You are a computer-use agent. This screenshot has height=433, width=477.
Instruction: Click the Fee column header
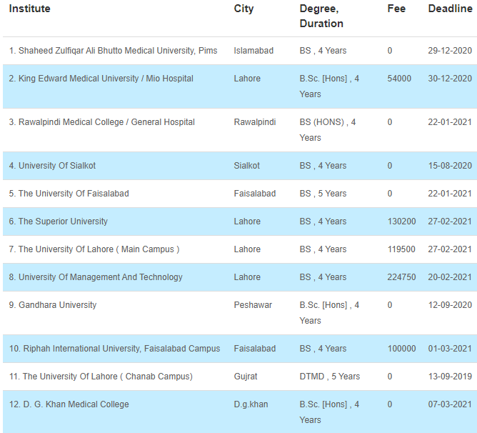(x=396, y=9)
